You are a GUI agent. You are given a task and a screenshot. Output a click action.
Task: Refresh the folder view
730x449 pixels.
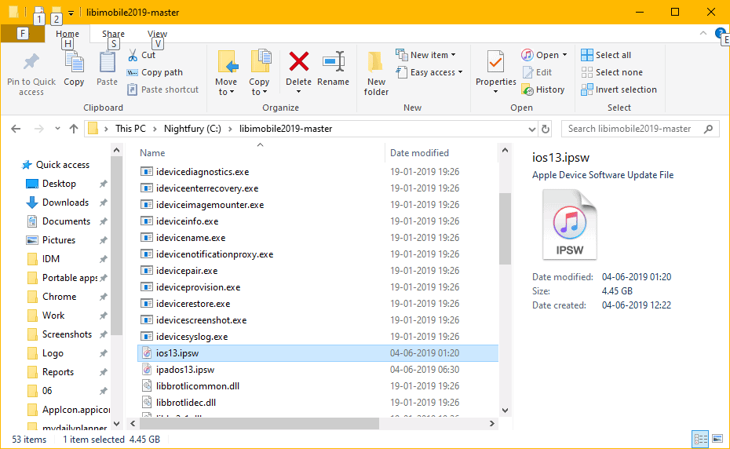546,129
